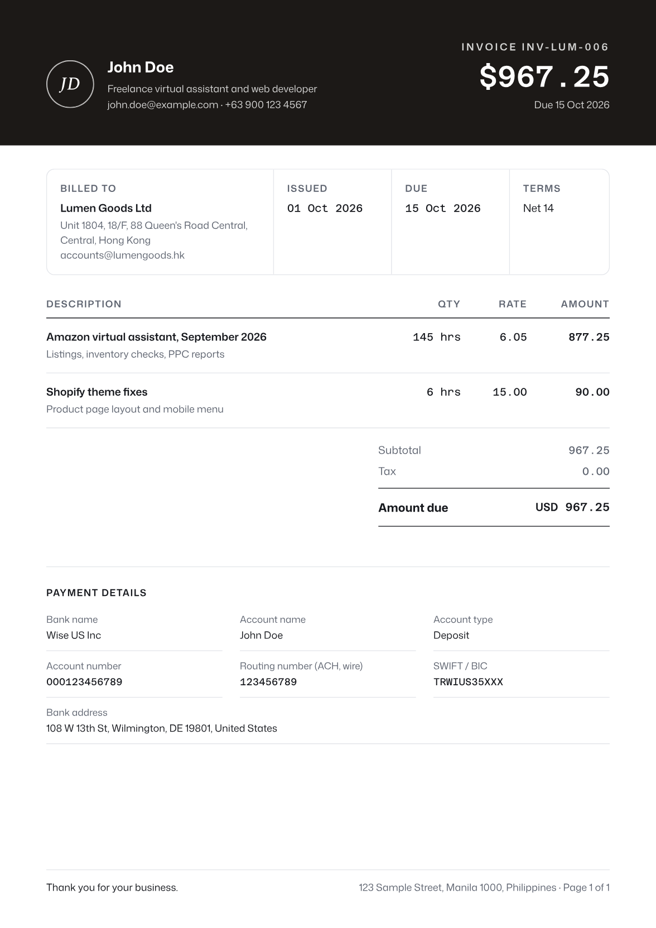Click the SWIFT code TRWIUS35XXX
This screenshot has height=928, width=656.
point(468,682)
